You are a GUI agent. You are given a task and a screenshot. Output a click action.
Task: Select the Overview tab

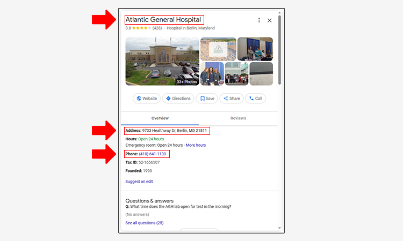[160, 118]
